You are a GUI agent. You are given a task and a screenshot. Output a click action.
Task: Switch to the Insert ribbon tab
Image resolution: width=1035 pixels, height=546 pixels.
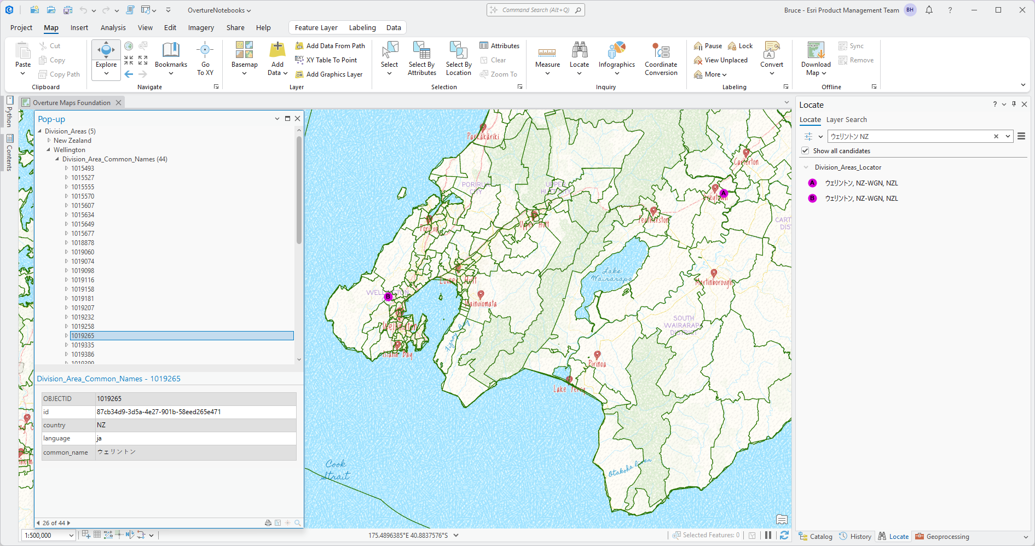point(79,27)
